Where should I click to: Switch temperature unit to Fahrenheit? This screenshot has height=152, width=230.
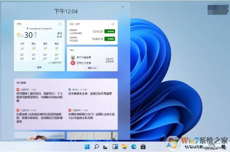coord(36,37)
